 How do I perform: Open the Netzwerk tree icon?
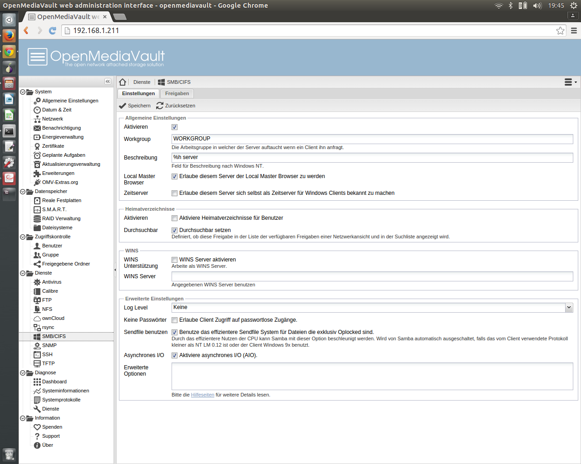click(x=37, y=119)
